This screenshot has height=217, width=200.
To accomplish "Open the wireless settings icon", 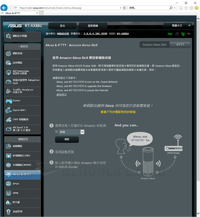I will 8,146.
